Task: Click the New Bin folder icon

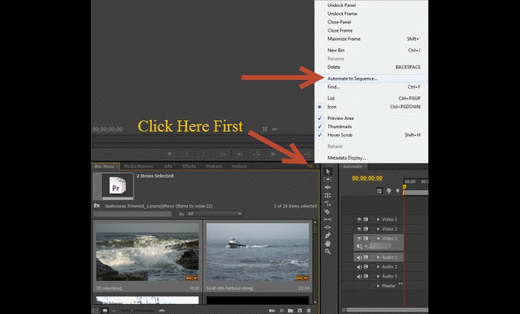Action: click(291, 311)
